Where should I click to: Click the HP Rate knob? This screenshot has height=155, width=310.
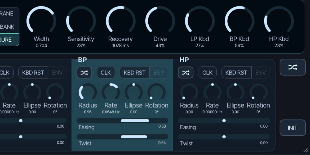(x=212, y=92)
